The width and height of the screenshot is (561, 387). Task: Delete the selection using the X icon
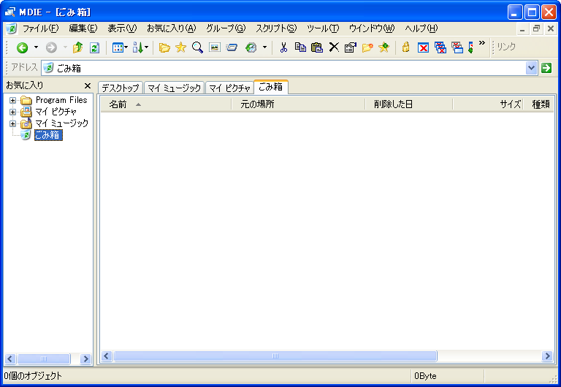[333, 47]
